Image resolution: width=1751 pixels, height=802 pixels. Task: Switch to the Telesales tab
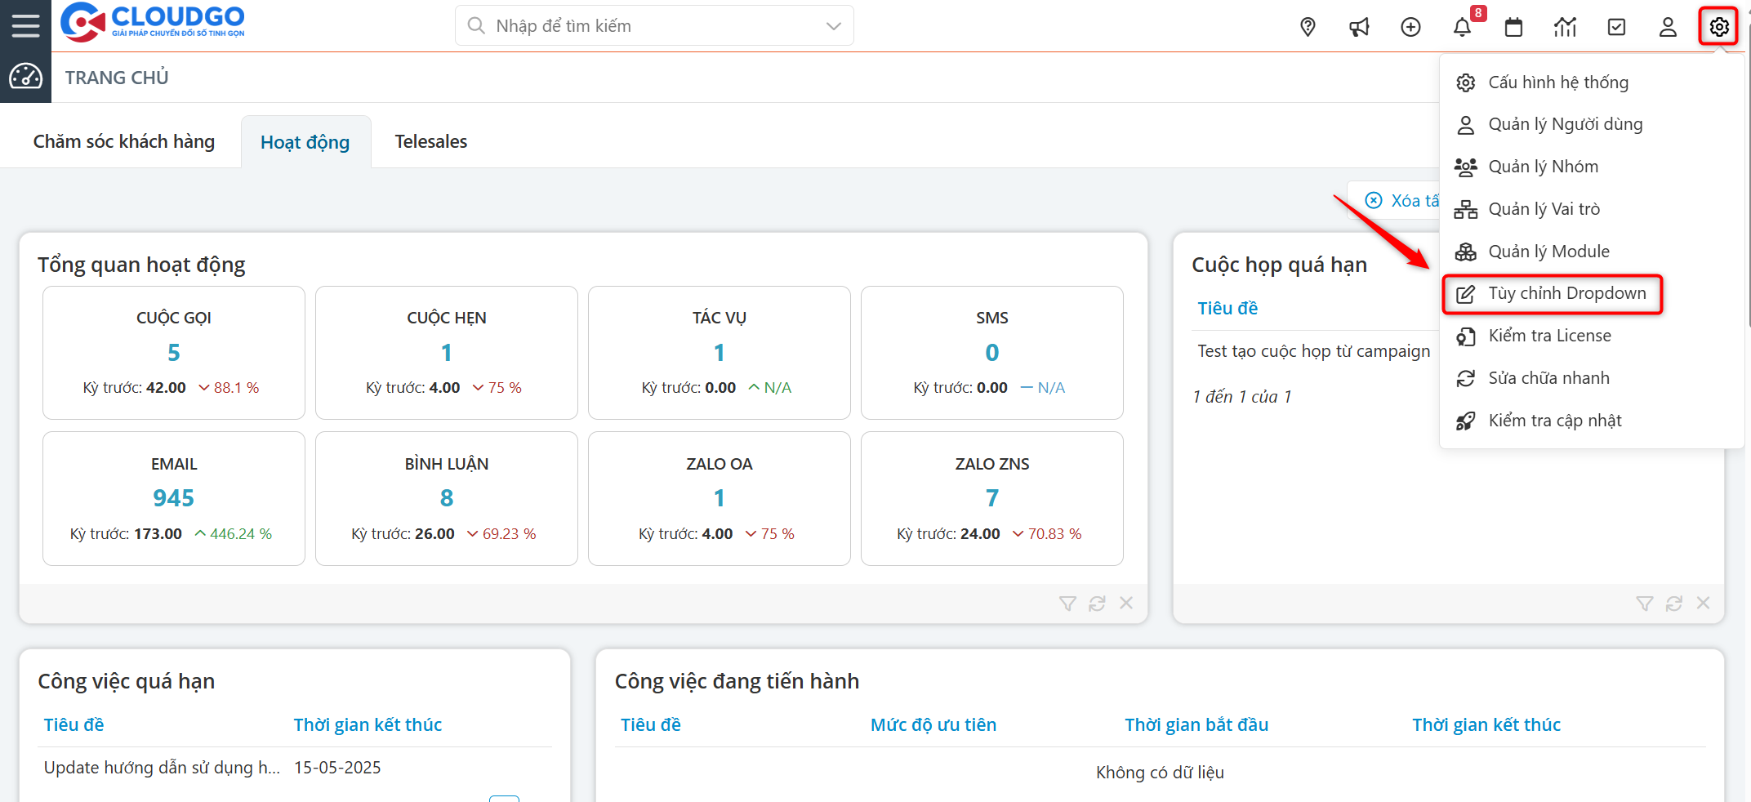click(x=430, y=141)
